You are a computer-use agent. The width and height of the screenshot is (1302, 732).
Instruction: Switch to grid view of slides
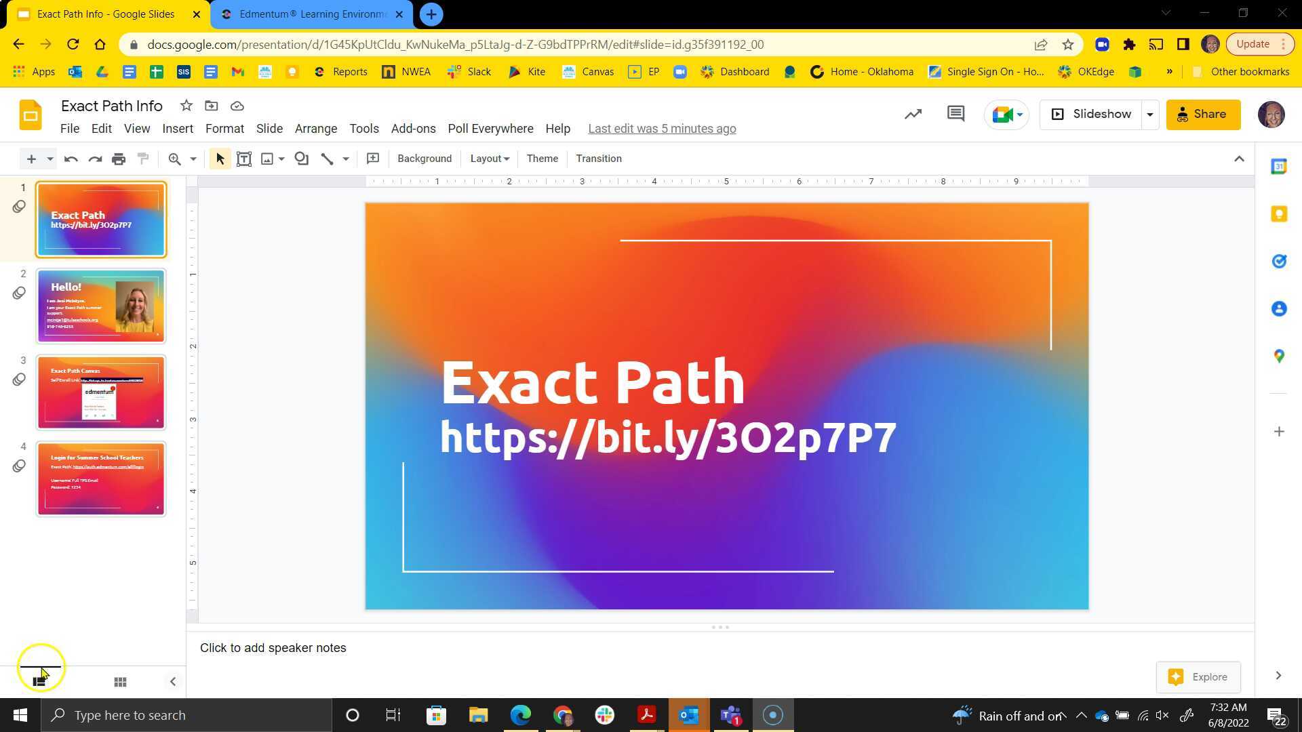click(120, 681)
